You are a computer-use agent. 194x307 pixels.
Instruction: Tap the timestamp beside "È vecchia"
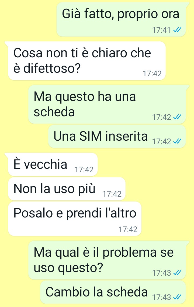[84, 170]
